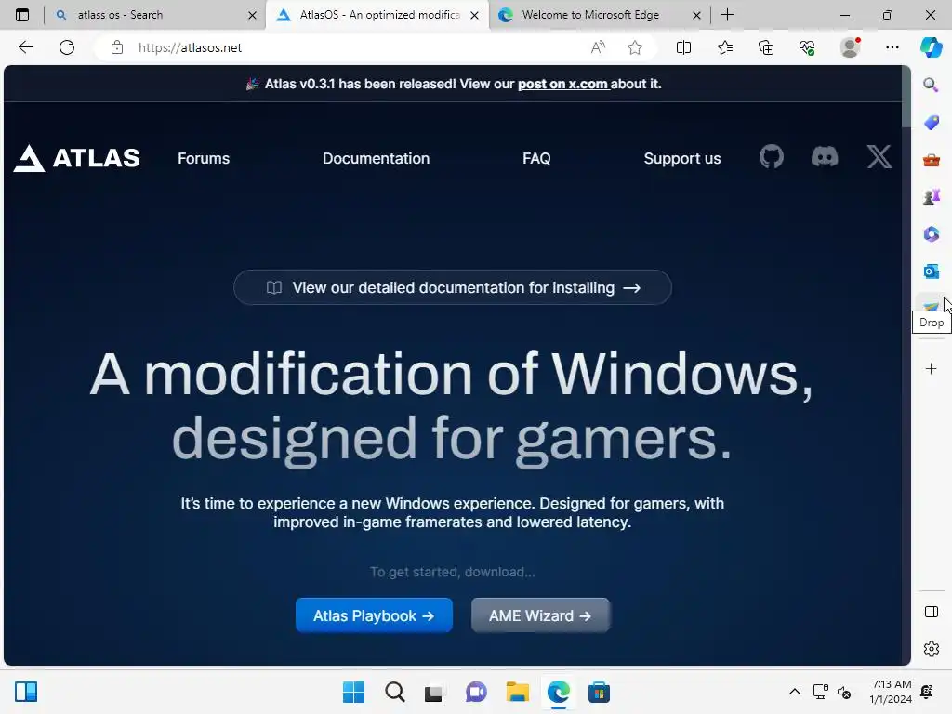View site information lock icon
The width and height of the screenshot is (952, 714).
coord(117,47)
